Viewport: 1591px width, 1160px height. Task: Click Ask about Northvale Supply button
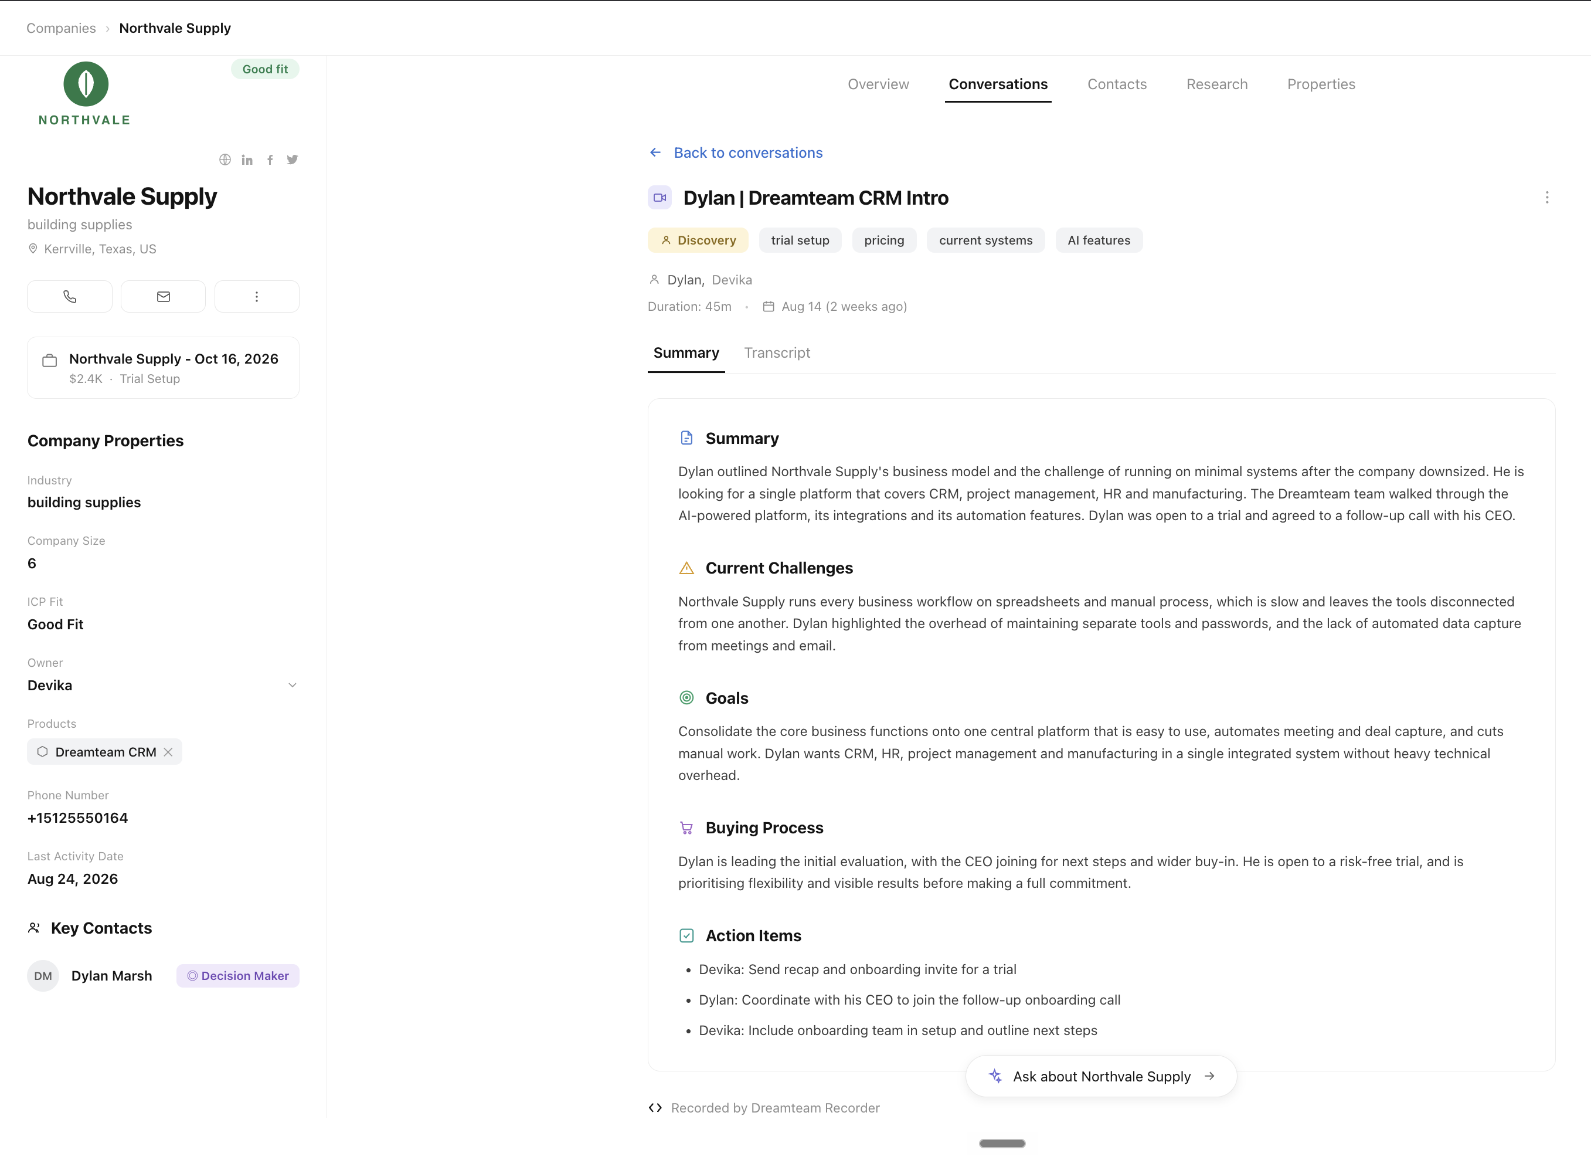(x=1101, y=1077)
